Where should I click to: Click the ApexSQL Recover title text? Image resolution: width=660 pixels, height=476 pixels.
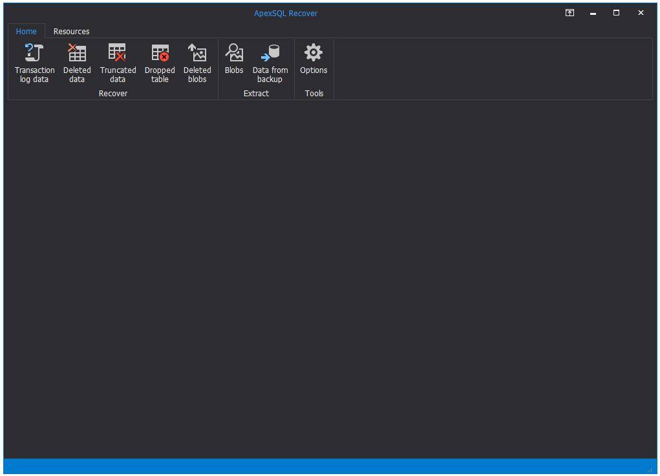(285, 13)
